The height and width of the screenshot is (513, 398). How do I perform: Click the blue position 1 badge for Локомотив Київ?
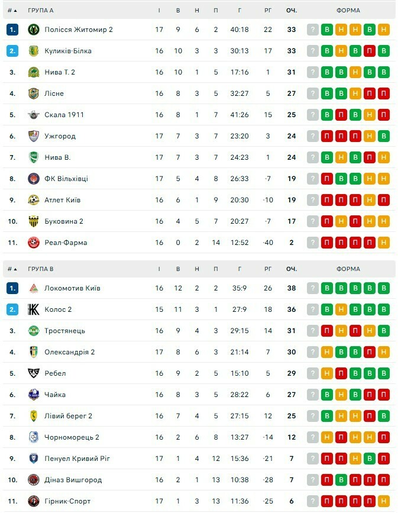click(x=13, y=288)
